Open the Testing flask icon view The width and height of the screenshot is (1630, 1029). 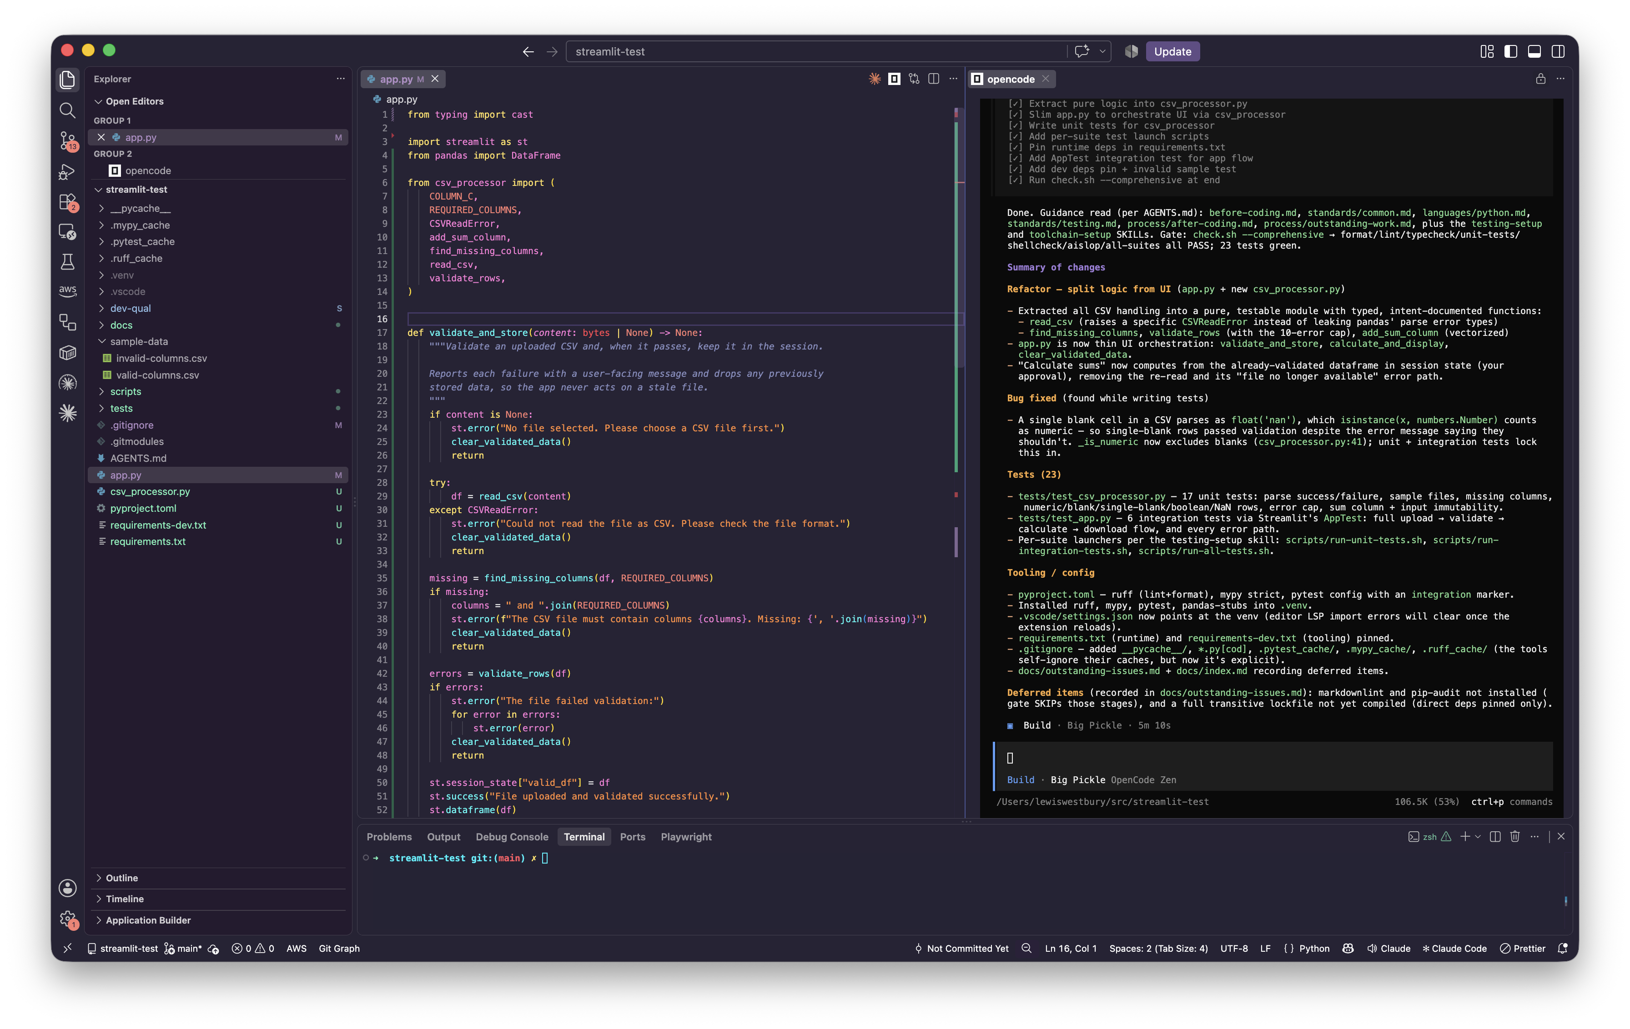(67, 262)
